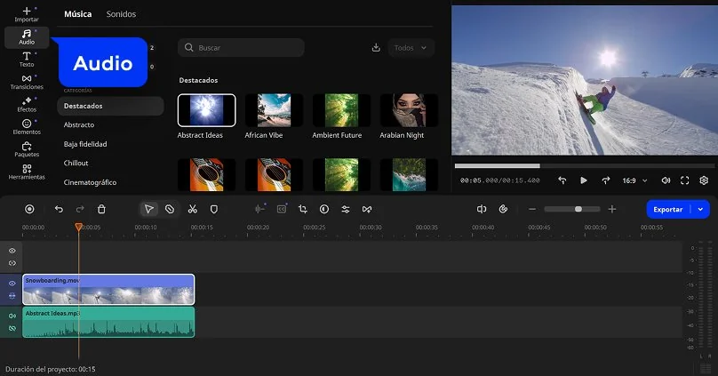Mute the Abstract Ideas audio track
This screenshot has height=376, width=718.
12,316
